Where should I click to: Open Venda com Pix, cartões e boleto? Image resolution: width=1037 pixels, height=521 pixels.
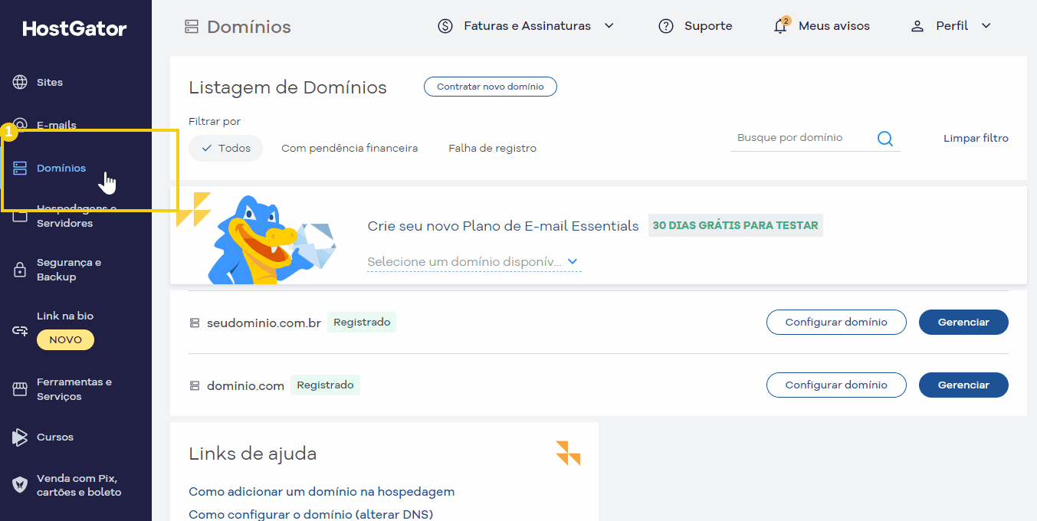click(x=79, y=485)
